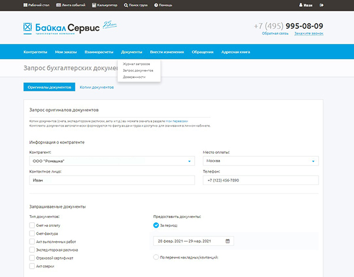354x277 pixels.
Task: Click heading Запрос оригиналов документов
Action: [64, 110]
